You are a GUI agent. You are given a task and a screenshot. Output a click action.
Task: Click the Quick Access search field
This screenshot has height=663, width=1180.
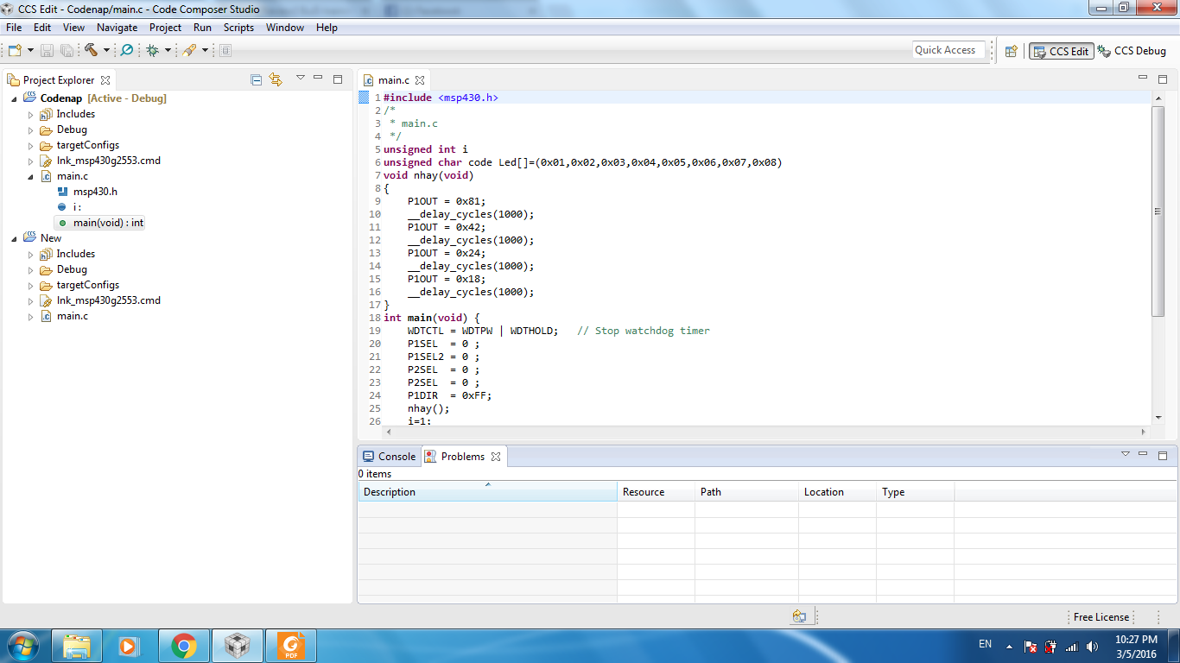948,50
